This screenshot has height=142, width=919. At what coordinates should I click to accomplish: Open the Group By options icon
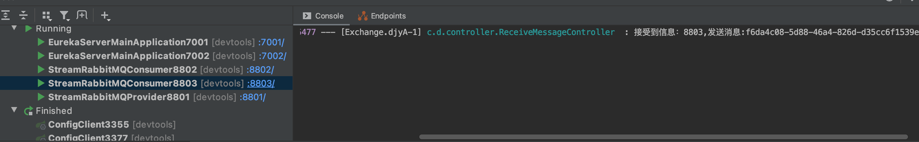[46, 16]
